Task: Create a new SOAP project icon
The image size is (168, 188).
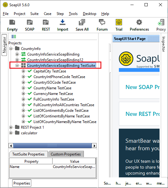Action: pos(29,22)
